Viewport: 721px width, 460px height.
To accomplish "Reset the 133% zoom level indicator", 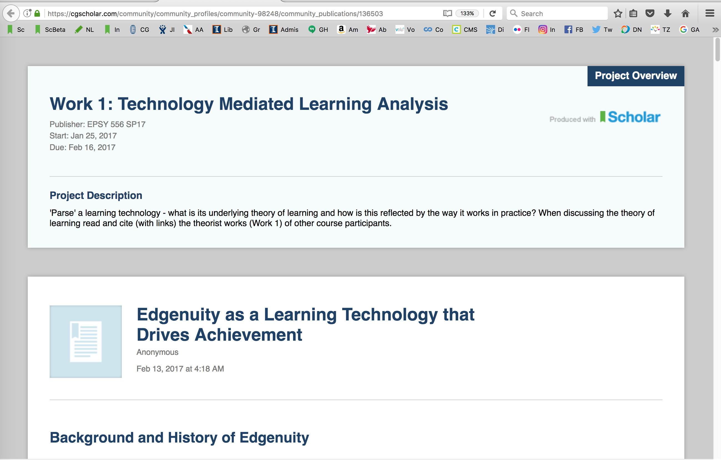I will click(x=467, y=14).
